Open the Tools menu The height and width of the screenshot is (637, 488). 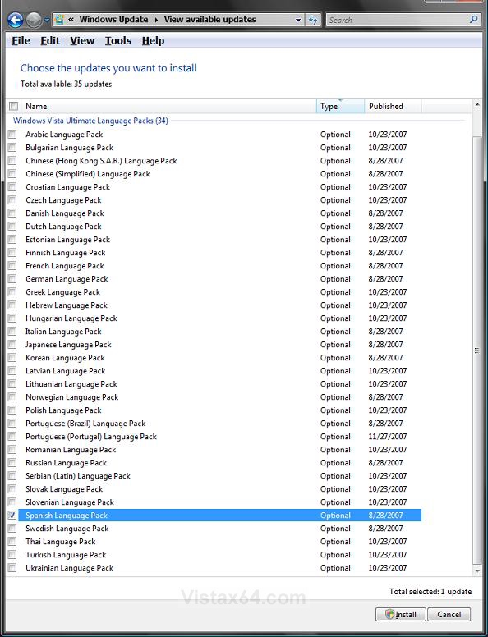[118, 40]
